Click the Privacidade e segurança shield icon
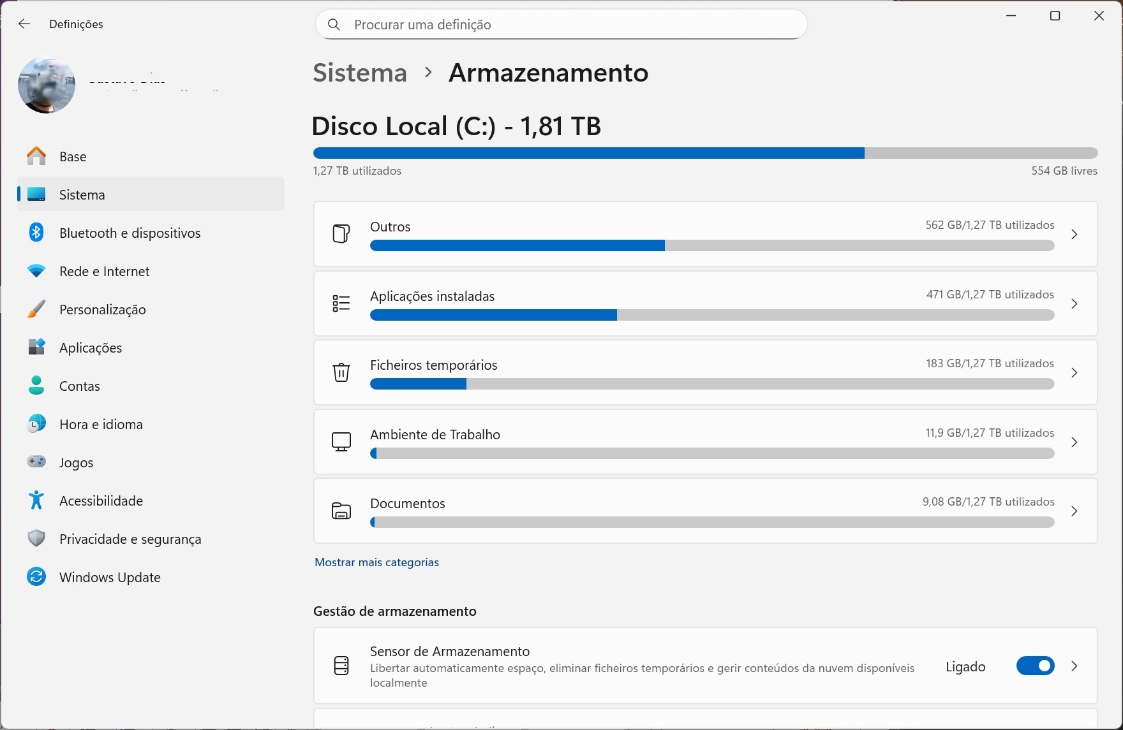The image size is (1123, 730). coord(36,539)
